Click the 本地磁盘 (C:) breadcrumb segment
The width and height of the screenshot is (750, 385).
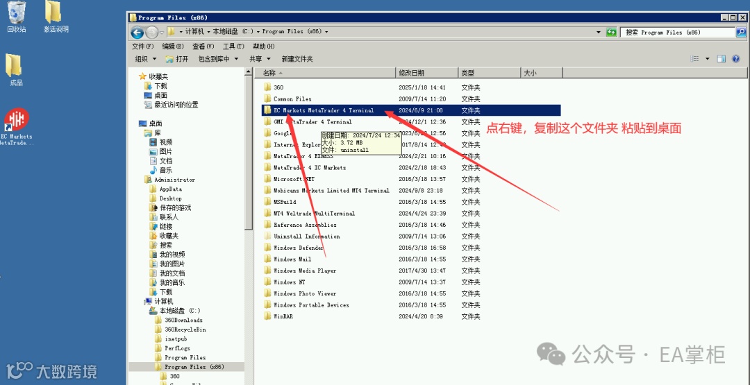233,31
